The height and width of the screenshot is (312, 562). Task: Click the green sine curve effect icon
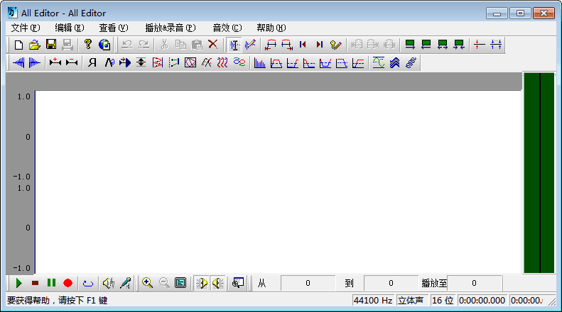click(x=379, y=63)
